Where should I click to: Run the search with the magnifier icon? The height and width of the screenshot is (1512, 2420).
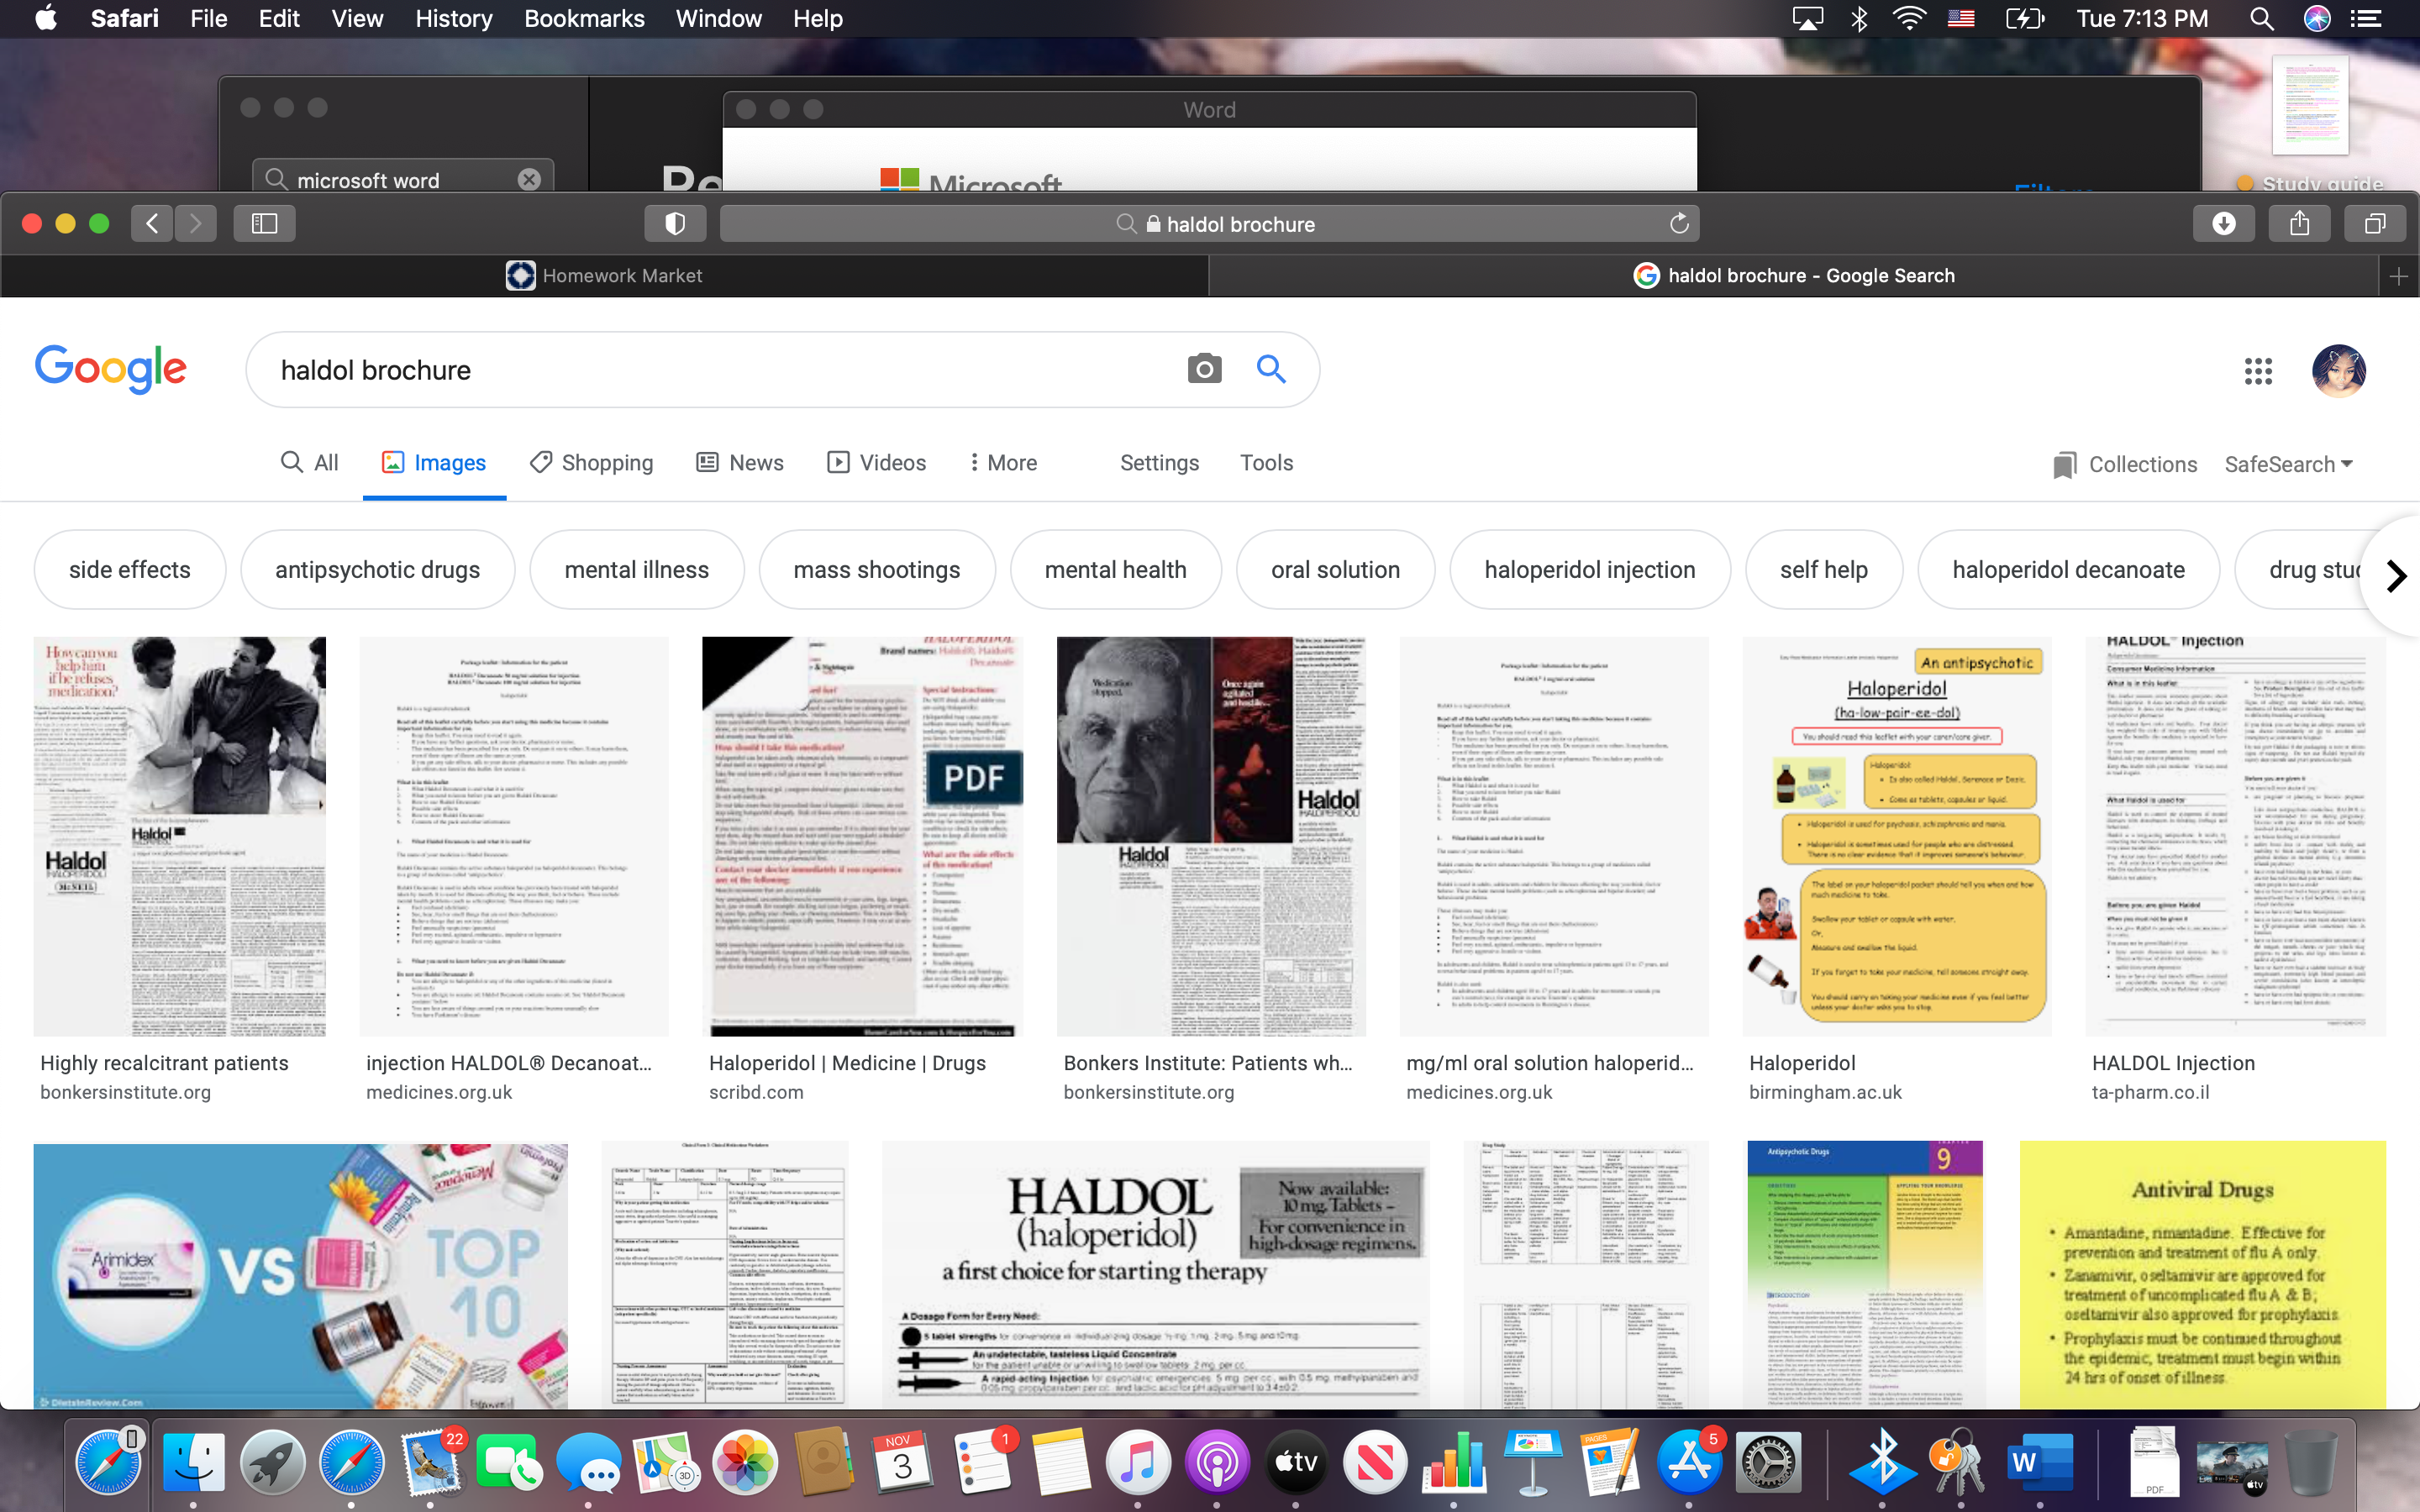click(1271, 369)
